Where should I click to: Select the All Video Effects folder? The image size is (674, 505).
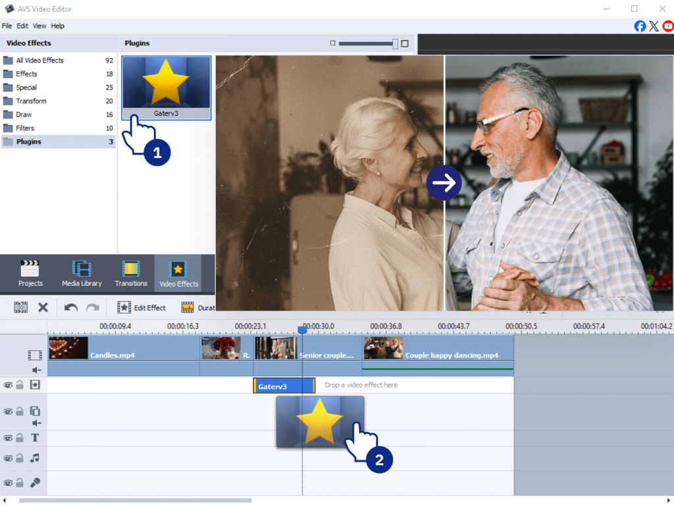pyautogui.click(x=39, y=61)
